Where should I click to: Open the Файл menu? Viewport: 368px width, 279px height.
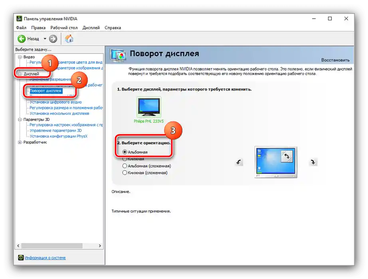tap(21, 28)
